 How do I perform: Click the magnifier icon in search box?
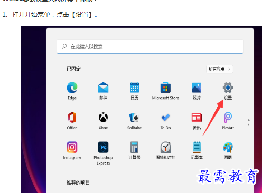pyautogui.click(x=64, y=46)
